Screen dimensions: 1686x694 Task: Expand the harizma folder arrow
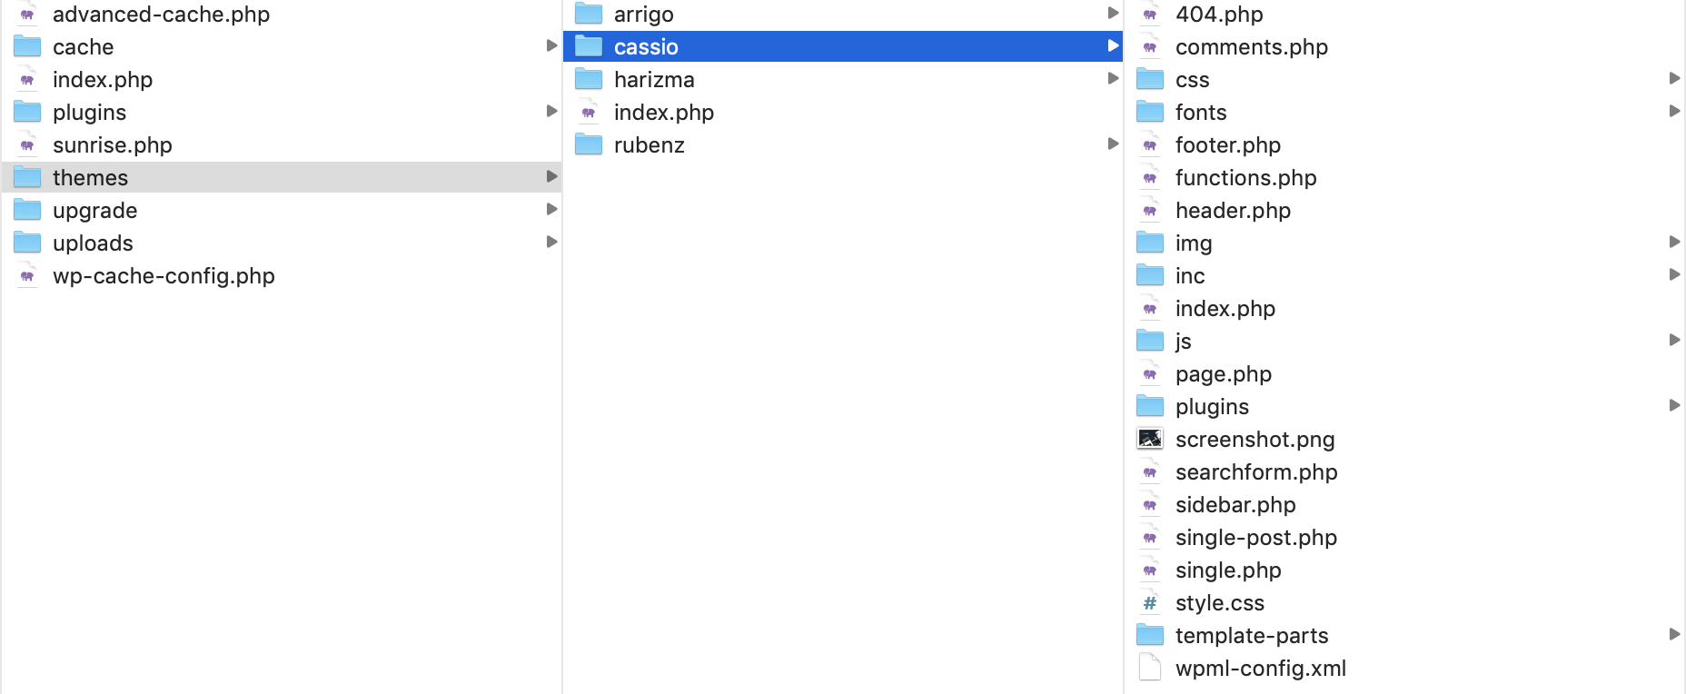pyautogui.click(x=1113, y=79)
